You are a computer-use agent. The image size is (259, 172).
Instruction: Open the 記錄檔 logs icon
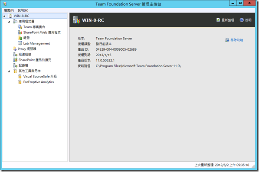point(15,65)
